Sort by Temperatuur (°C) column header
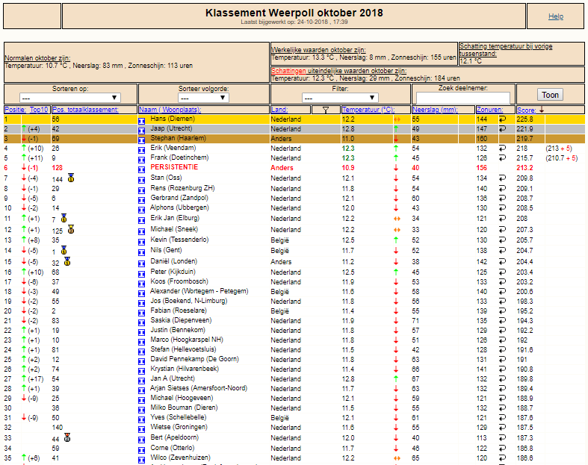Screen dimensions: 588x465 368,110
